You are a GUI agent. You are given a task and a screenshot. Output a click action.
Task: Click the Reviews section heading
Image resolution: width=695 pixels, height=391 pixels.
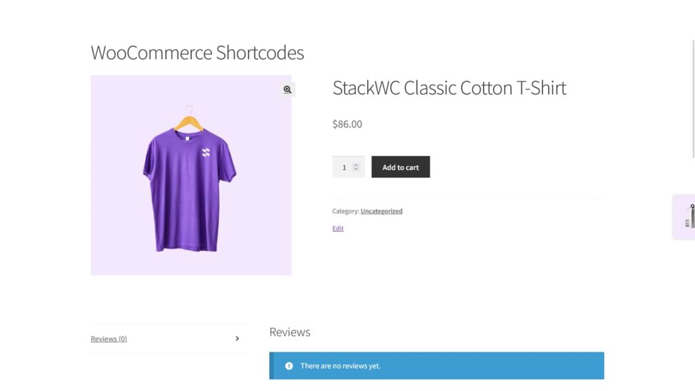(x=290, y=332)
